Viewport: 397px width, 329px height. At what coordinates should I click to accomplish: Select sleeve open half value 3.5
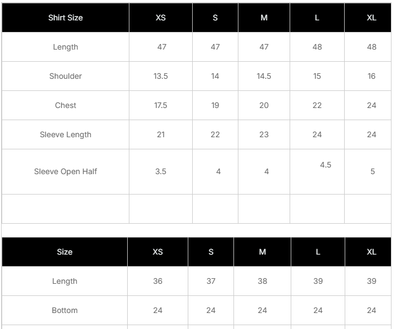160,171
